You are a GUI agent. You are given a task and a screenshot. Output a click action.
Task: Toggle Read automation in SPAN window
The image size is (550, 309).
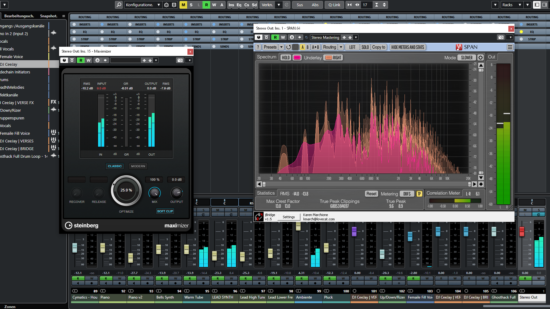(x=275, y=37)
